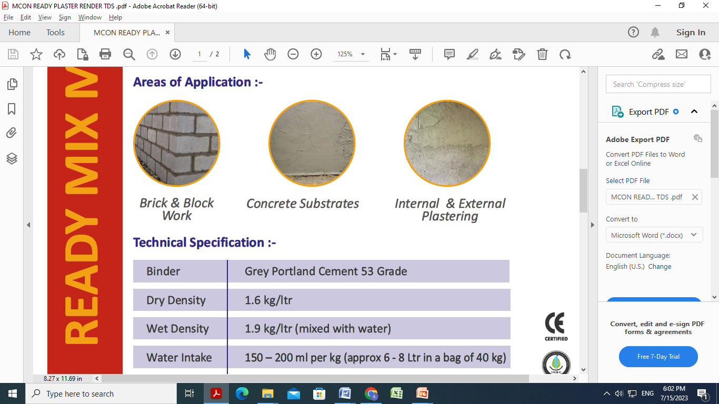719x404 pixels.
Task: Bookmark file with the star icon
Action: [36, 54]
